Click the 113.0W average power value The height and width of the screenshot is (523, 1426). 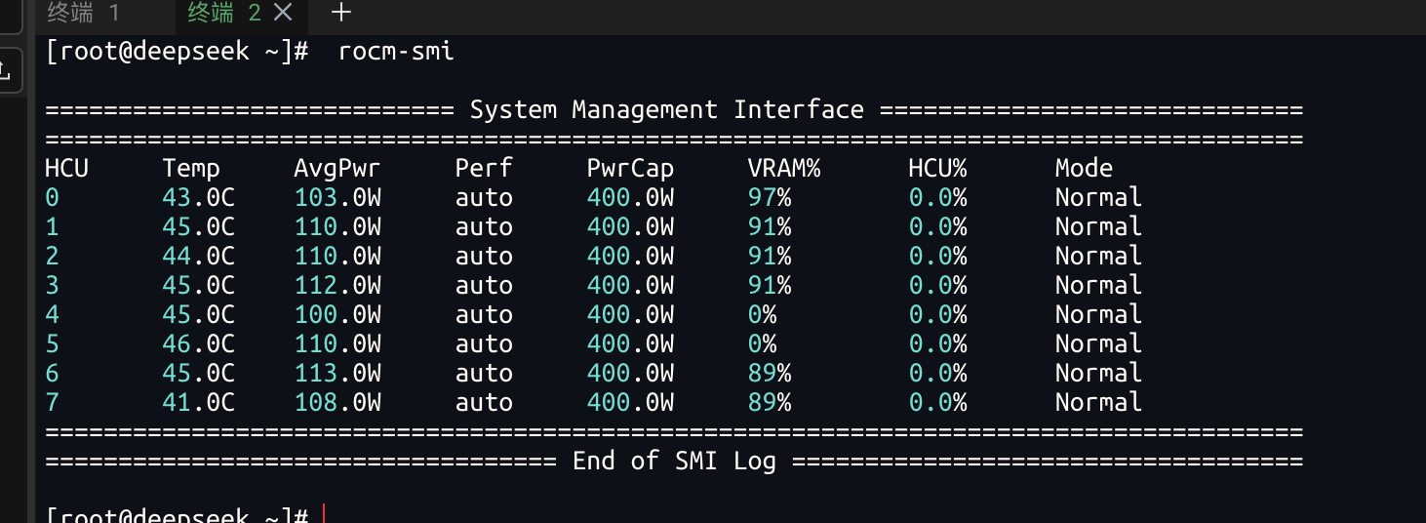[337, 373]
